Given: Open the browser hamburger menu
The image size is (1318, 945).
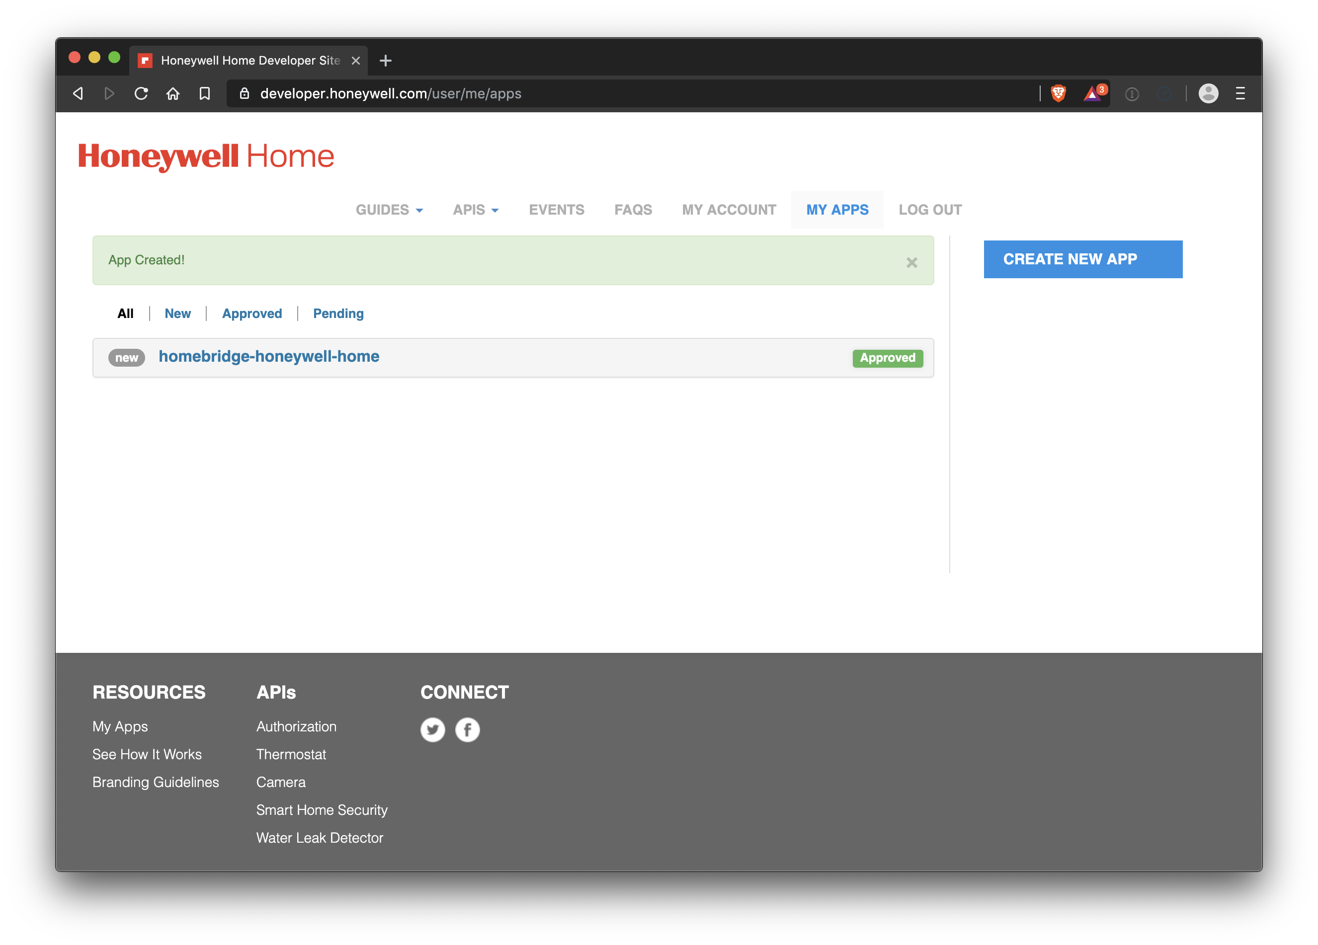Looking at the screenshot, I should pyautogui.click(x=1240, y=93).
